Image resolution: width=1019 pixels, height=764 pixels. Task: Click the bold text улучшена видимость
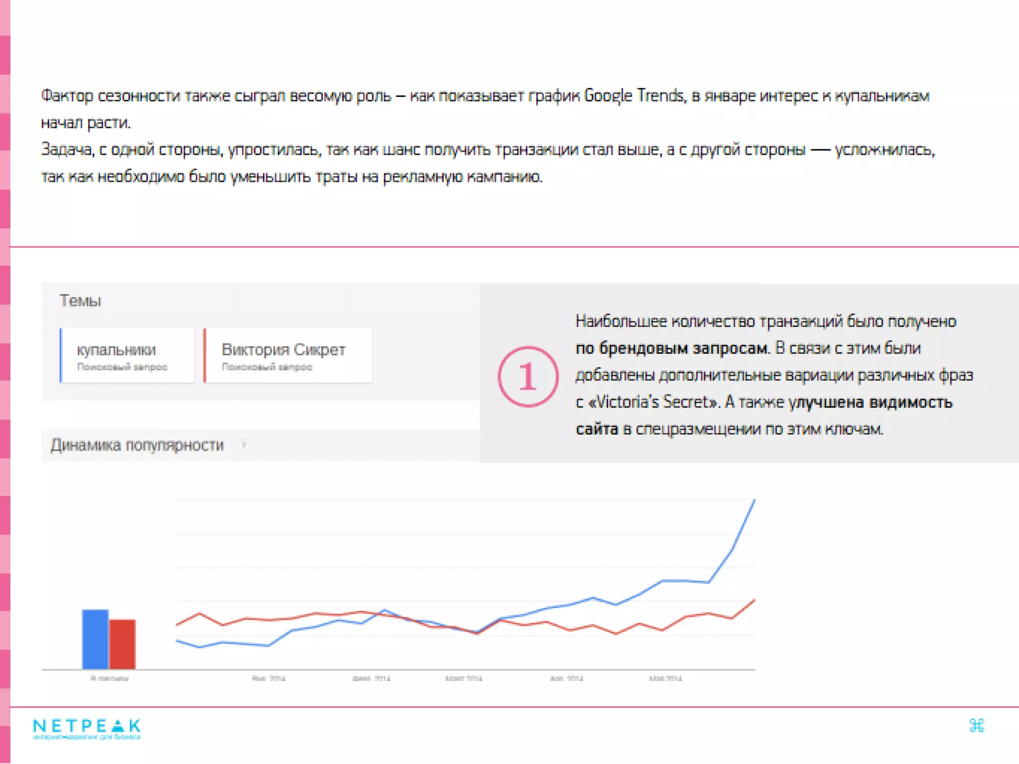[871, 402]
